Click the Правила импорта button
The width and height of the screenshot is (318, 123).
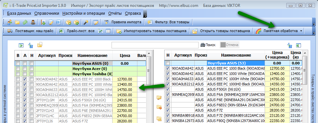(123, 22)
